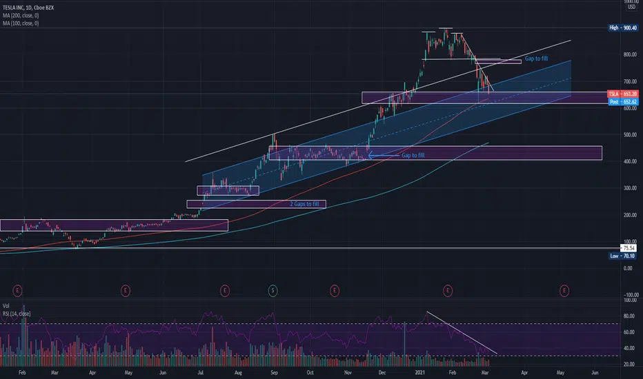
Task: Click the red TSLA 653.20 price tag
Action: 623,94
